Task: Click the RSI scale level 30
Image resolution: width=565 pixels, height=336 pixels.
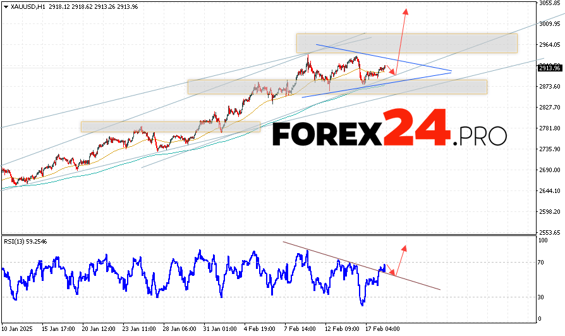Action: click(540, 297)
